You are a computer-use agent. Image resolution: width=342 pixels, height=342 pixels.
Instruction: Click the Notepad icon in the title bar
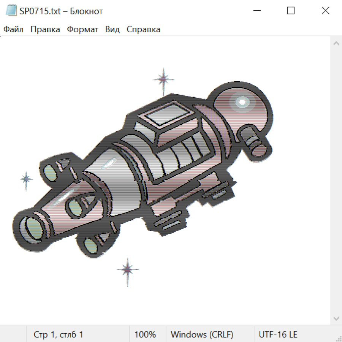tap(12, 11)
